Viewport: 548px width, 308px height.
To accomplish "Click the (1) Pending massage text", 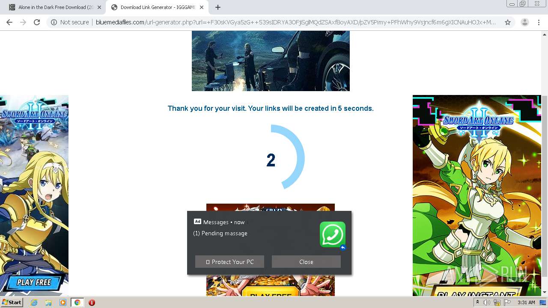I will (220, 233).
